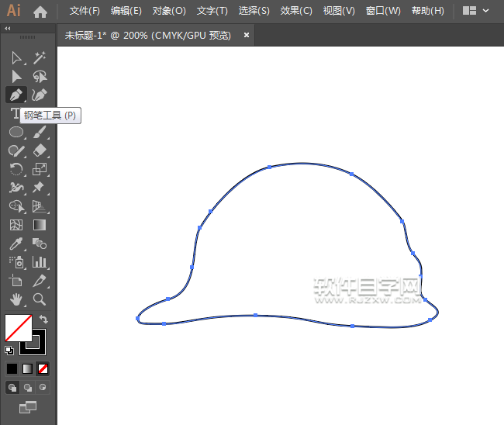Click the top anchor point on the hat path
The height and width of the screenshot is (425, 504).
(269, 166)
